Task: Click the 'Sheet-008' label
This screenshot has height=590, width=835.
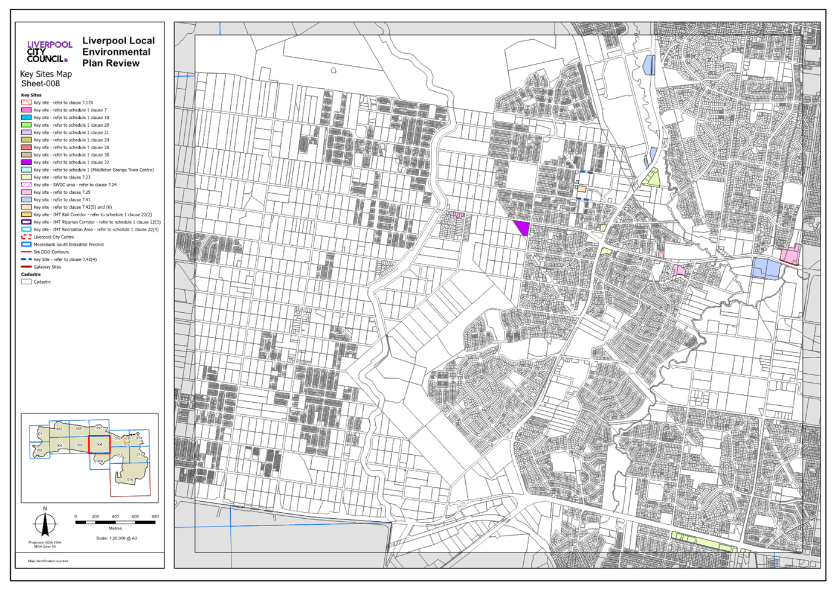Action: point(40,84)
